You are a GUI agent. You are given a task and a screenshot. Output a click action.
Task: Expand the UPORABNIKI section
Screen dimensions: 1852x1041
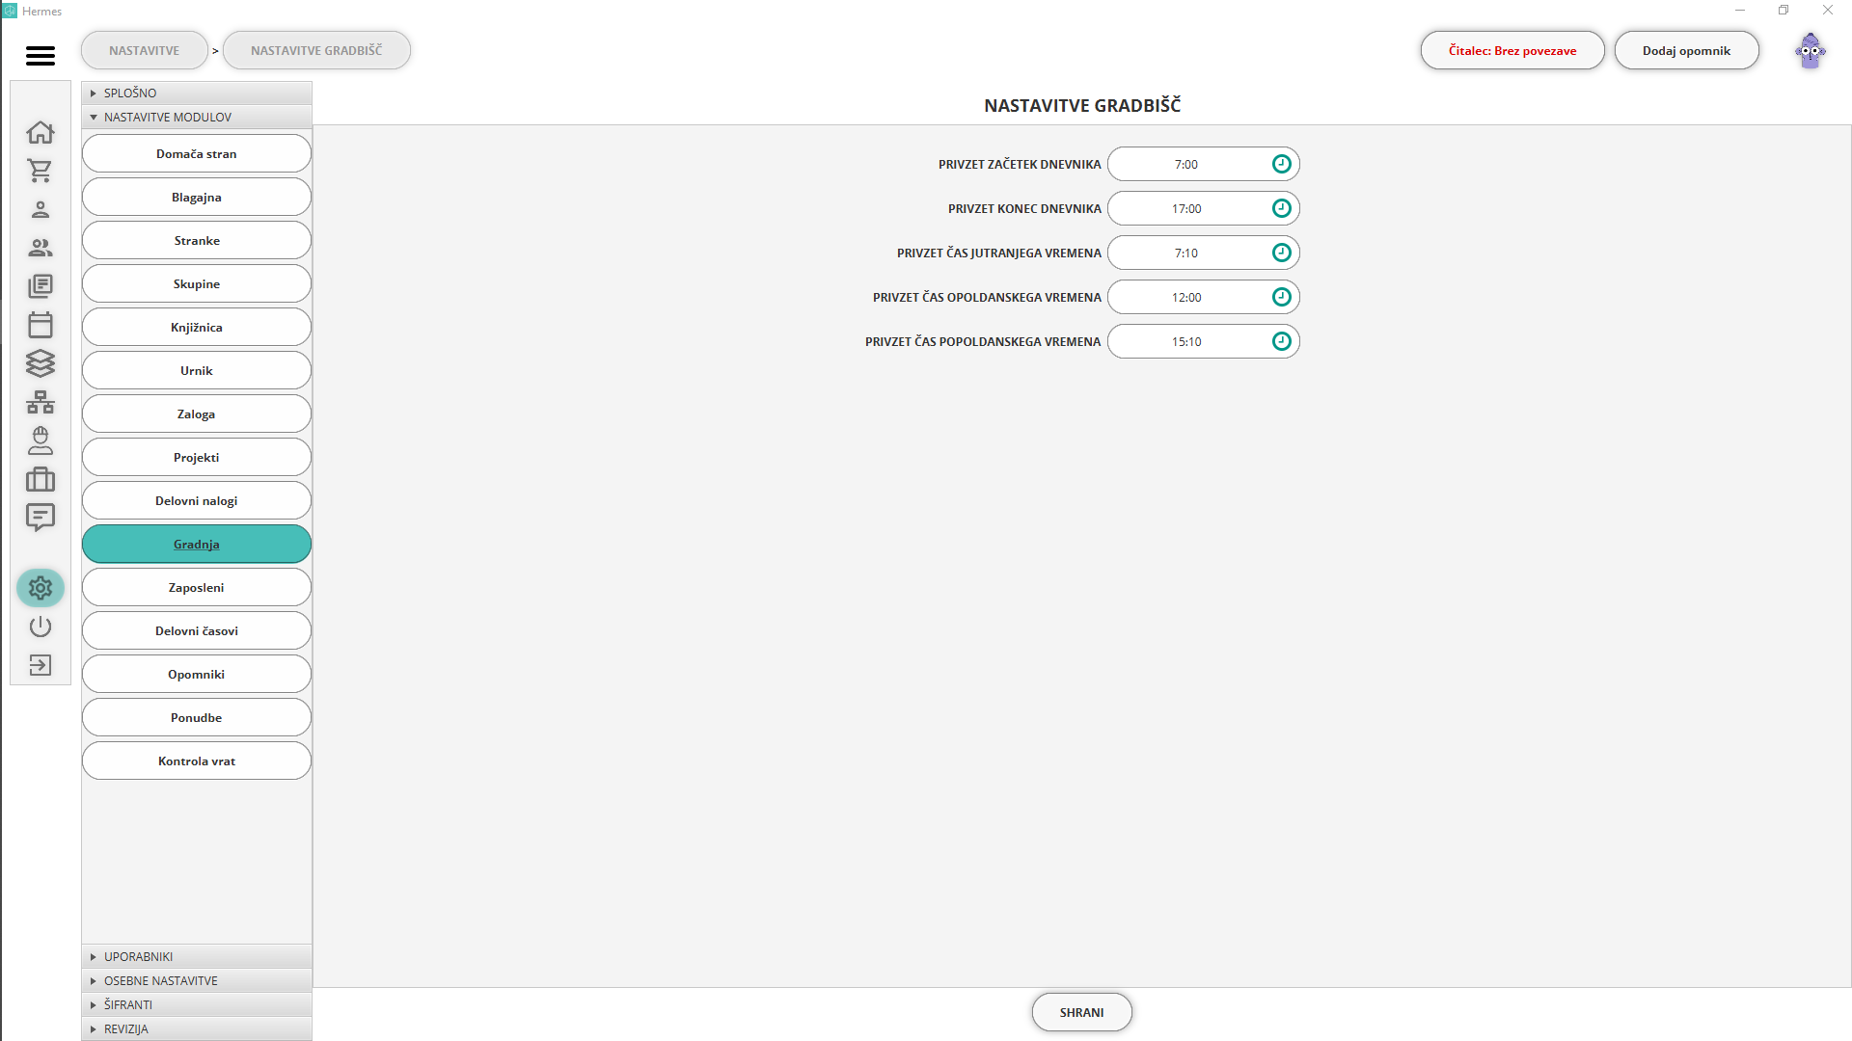point(197,956)
